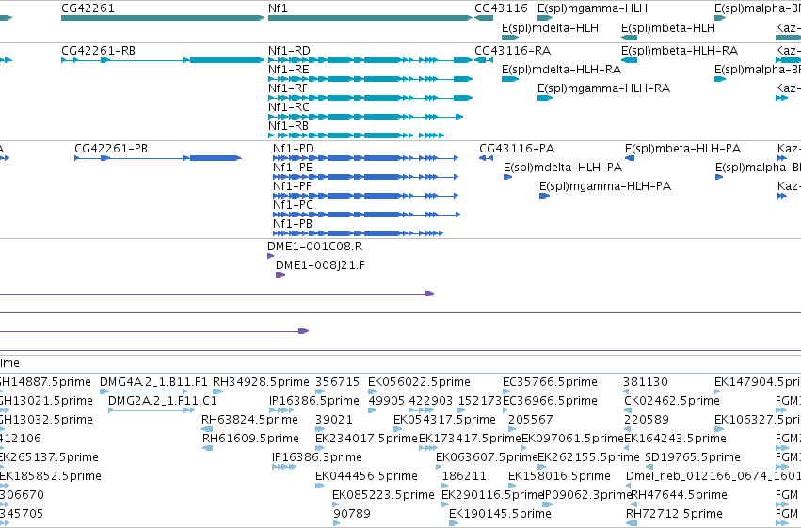Click the 186211 feature label

click(x=464, y=476)
